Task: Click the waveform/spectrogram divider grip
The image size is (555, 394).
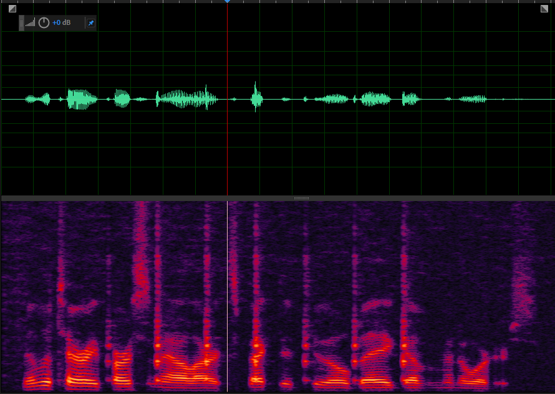Action: click(301, 198)
